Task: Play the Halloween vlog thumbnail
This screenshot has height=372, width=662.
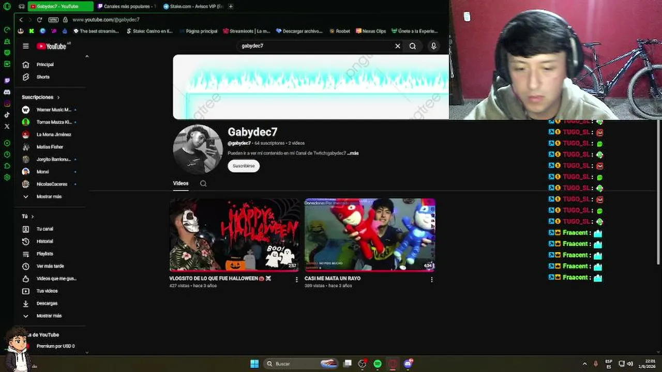Action: point(234,235)
